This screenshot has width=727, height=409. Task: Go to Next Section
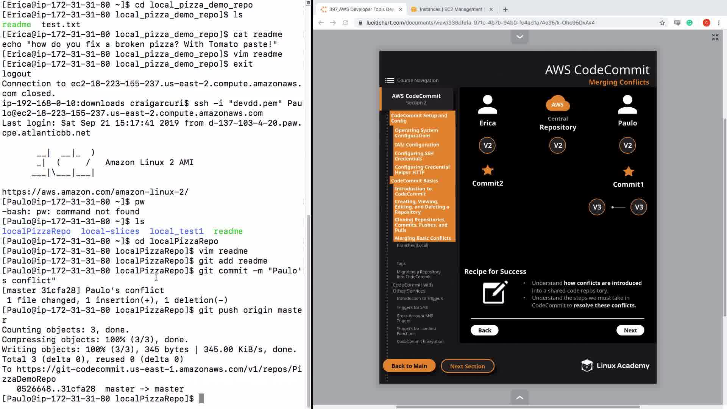pyautogui.click(x=467, y=366)
